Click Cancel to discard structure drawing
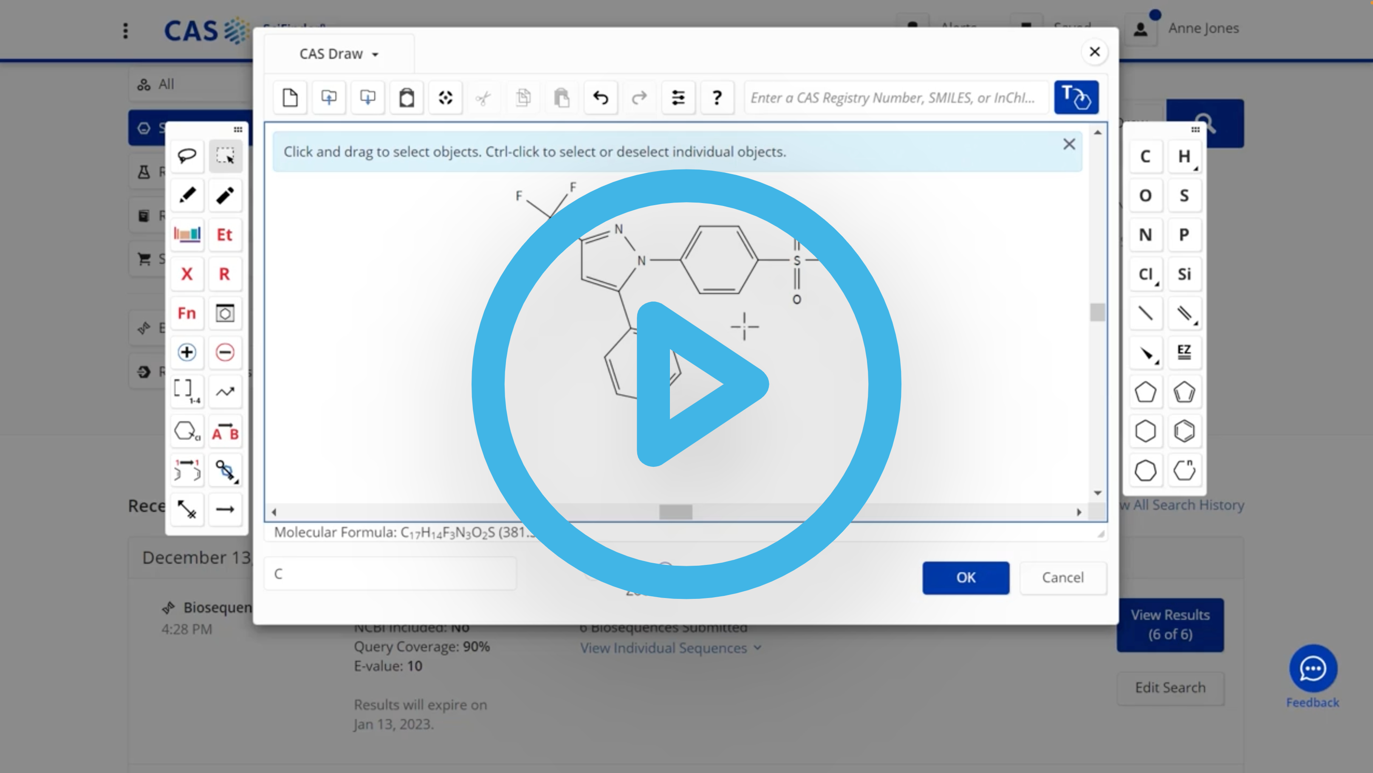Image resolution: width=1373 pixels, height=773 pixels. point(1063,577)
